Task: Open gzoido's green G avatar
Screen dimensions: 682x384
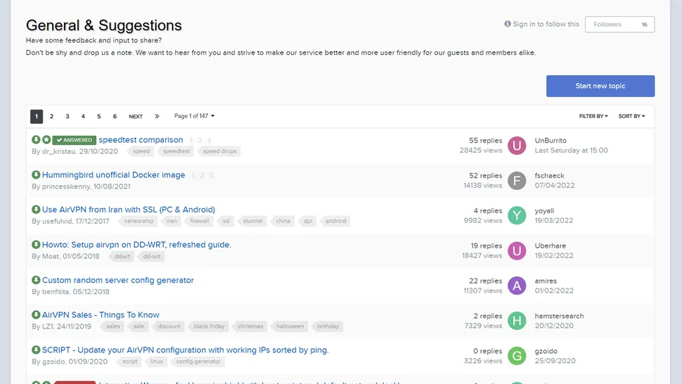Action: pyautogui.click(x=517, y=356)
